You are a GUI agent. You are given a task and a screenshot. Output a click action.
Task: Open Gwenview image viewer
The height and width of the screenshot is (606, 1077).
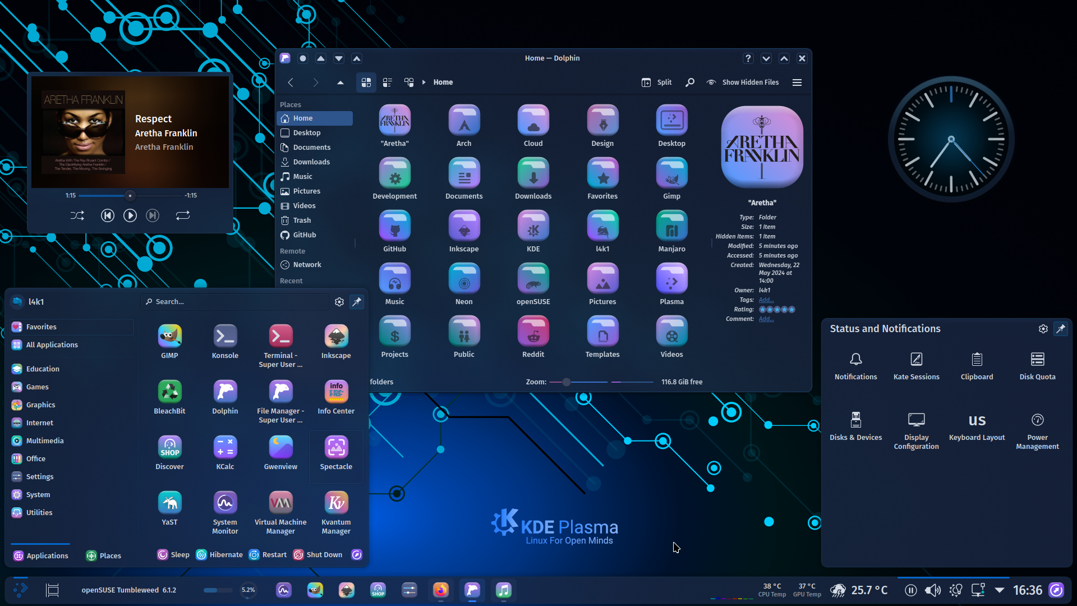tap(280, 453)
